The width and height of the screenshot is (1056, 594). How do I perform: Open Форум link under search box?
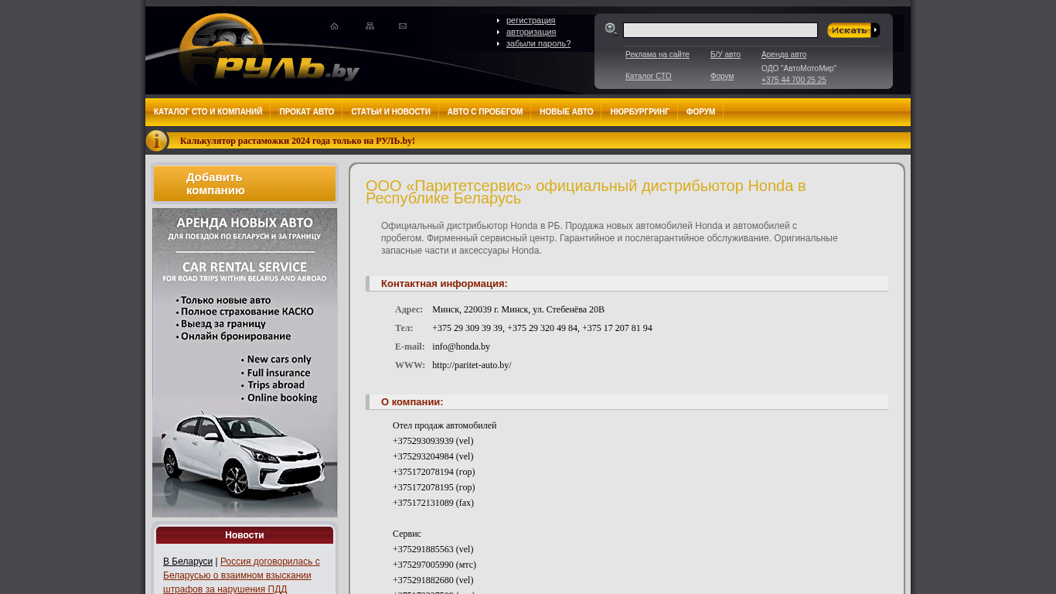click(722, 77)
